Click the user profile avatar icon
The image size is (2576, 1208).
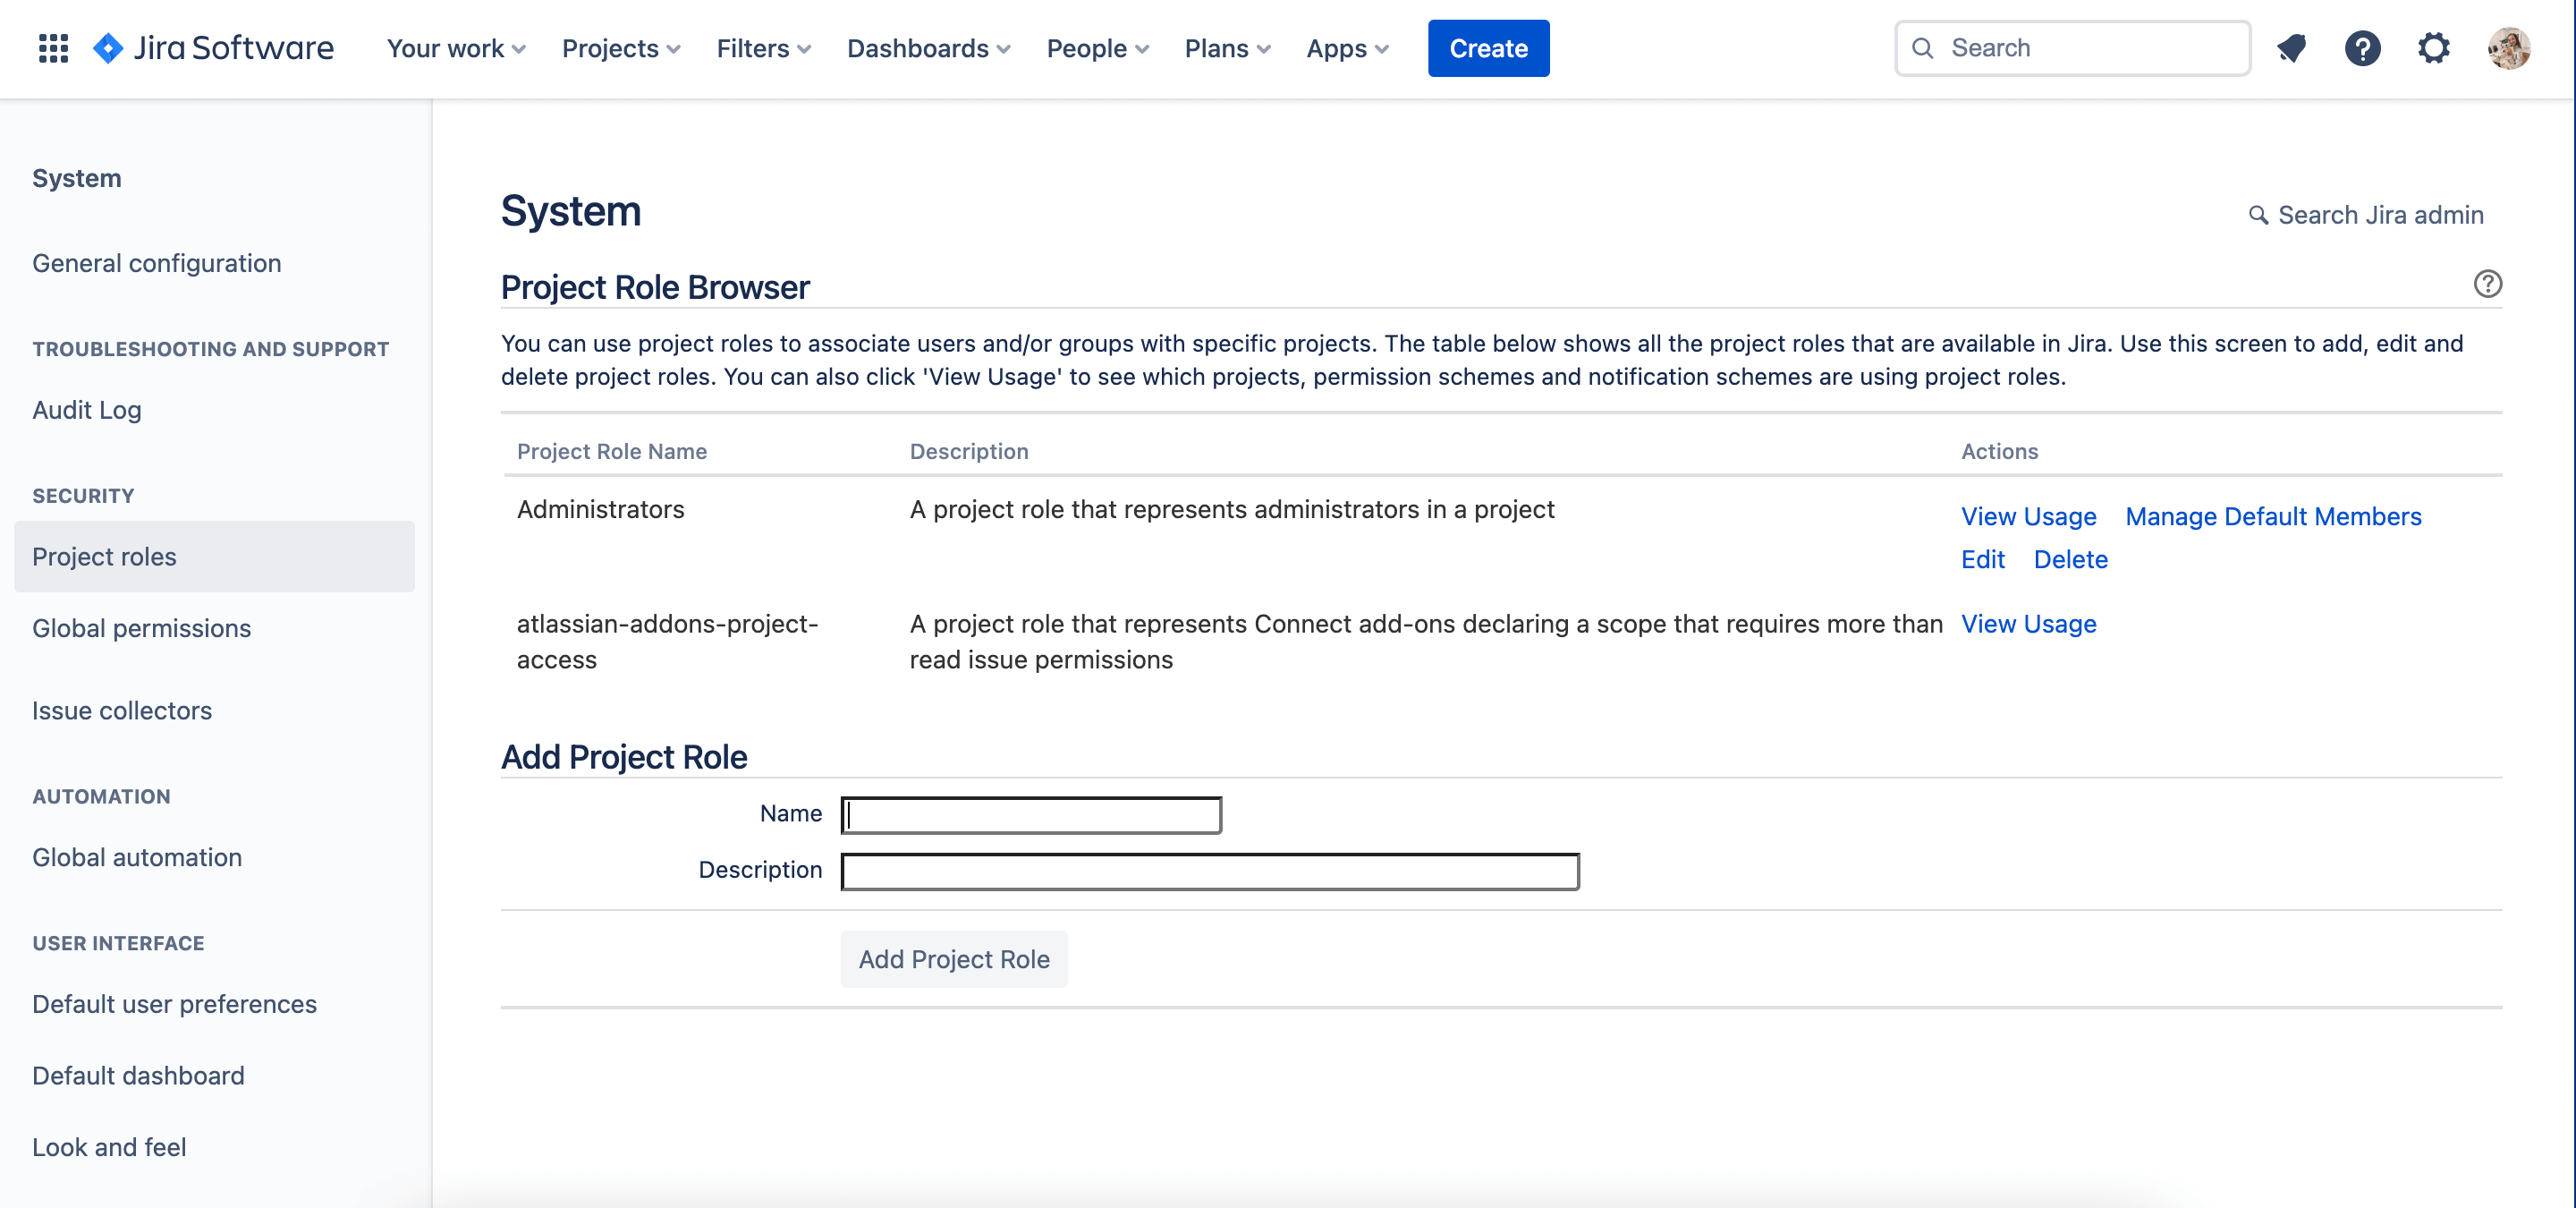coord(2511,47)
